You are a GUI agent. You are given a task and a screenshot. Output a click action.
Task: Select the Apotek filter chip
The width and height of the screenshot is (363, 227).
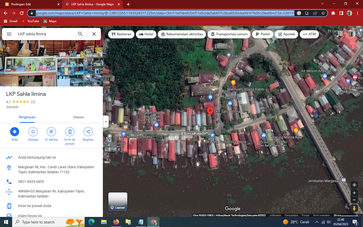[x=286, y=34]
